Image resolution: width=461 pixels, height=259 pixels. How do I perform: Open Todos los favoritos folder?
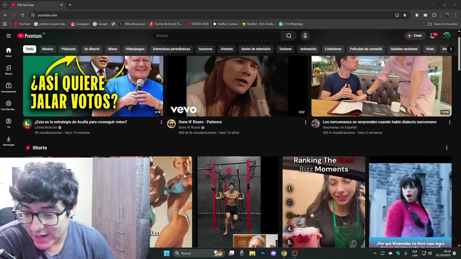tap(443, 24)
